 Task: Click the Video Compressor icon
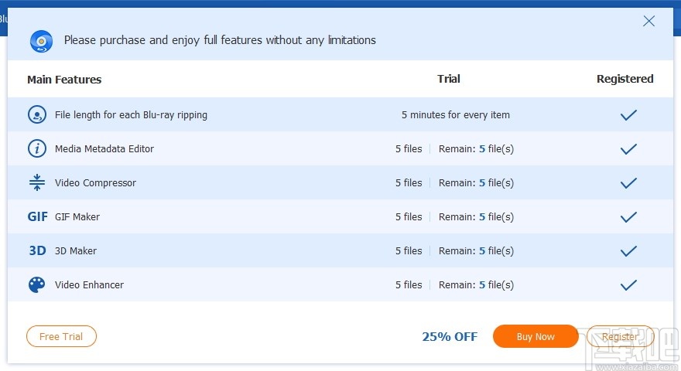[37, 183]
